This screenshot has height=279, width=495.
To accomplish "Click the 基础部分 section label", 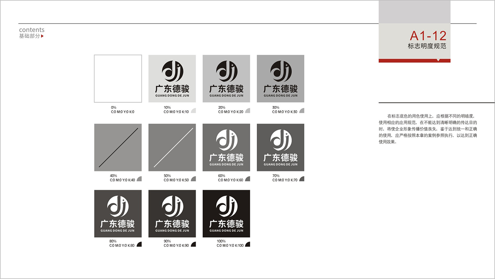I will tap(29, 36).
